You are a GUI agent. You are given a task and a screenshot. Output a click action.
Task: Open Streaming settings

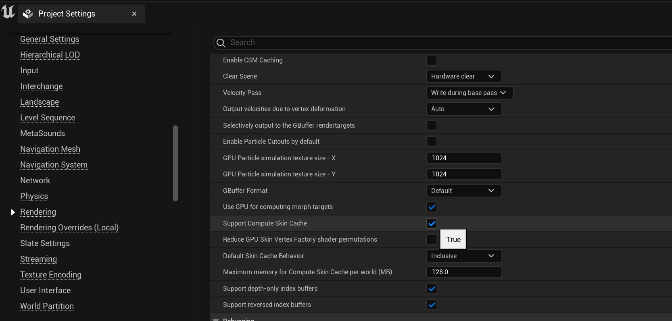(x=38, y=259)
